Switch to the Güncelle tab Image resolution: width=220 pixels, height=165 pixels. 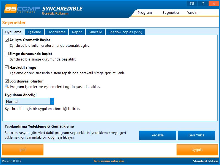click(x=95, y=32)
